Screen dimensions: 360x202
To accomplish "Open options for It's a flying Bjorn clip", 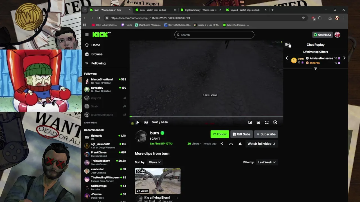I will pyautogui.click(x=177, y=198).
